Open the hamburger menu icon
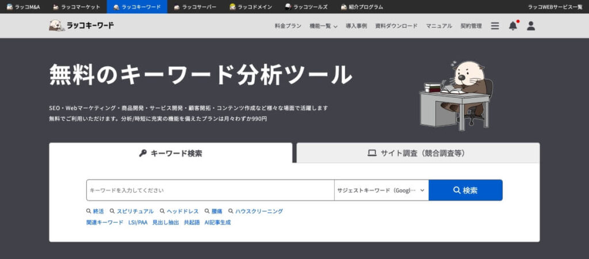The image size is (589, 259). point(495,26)
